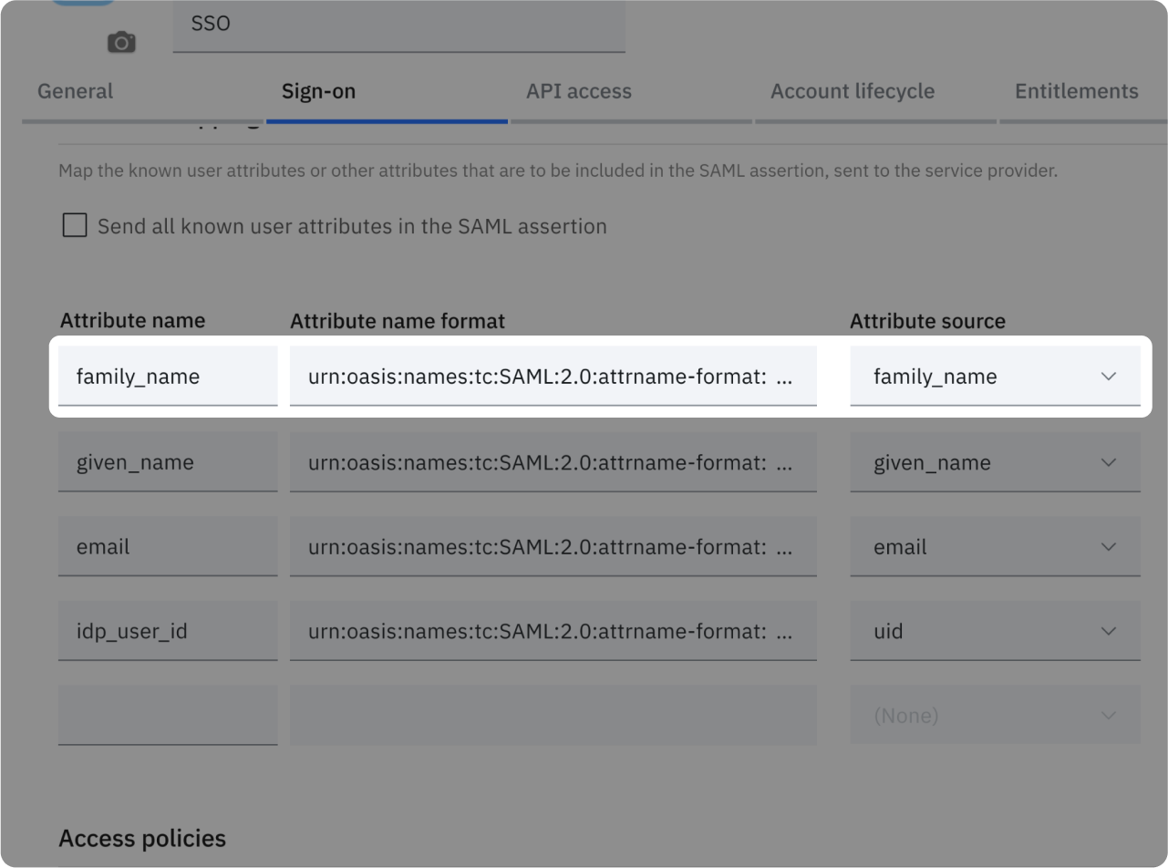Open the (None) attribute source dropdown
This screenshot has height=868, width=1168.
pos(995,715)
